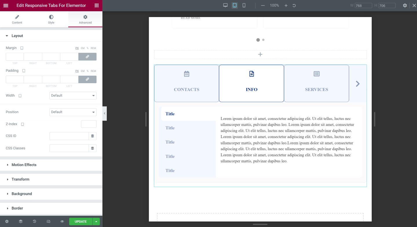Open the Elementor hamburger menu
417x227 pixels.
click(x=6, y=5)
